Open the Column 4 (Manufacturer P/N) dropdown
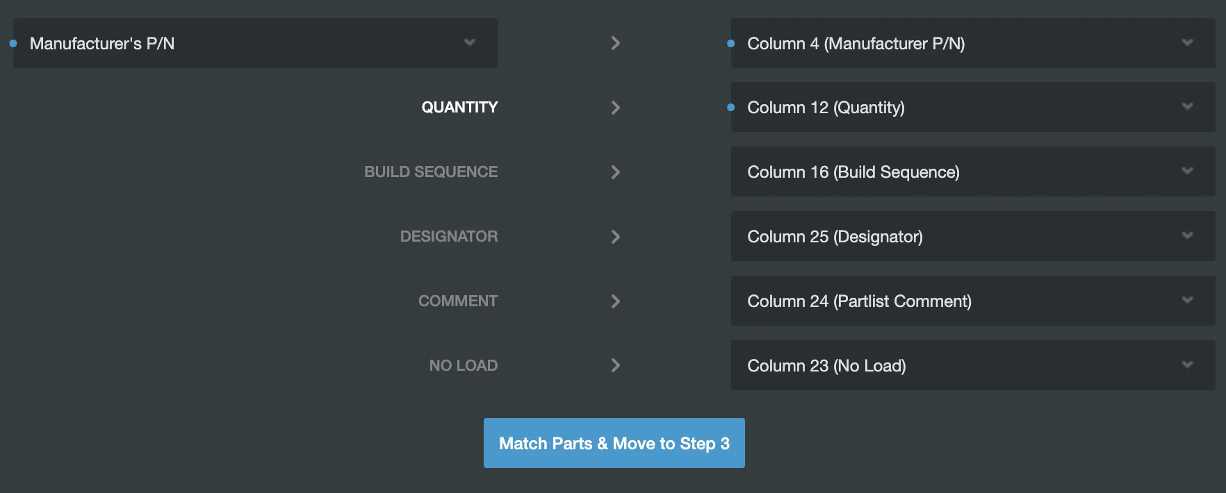Image resolution: width=1226 pixels, height=493 pixels. (972, 43)
